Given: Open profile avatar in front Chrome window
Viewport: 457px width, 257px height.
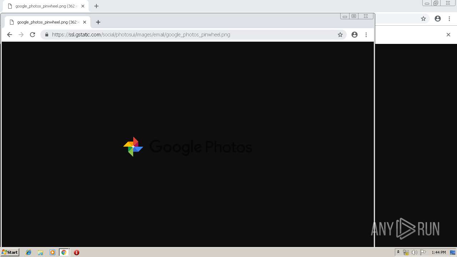Looking at the screenshot, I should click(355, 35).
